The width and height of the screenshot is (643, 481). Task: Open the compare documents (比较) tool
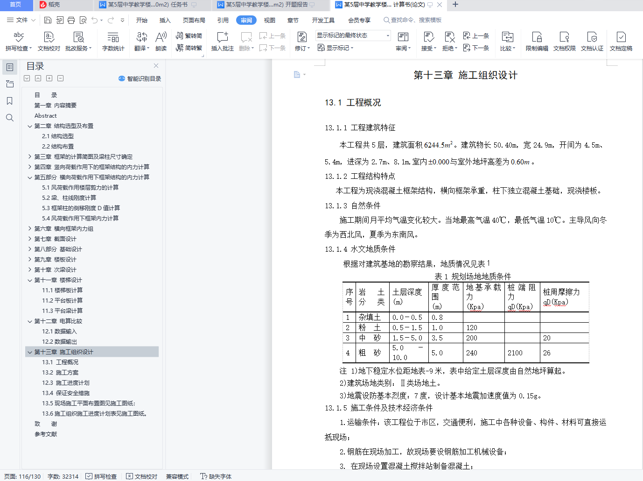pos(508,41)
